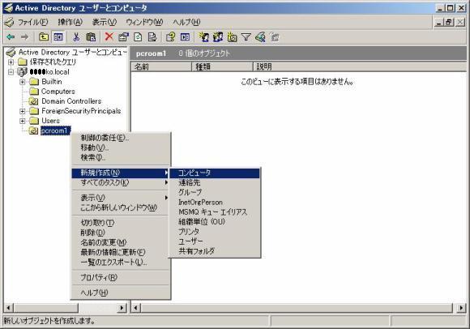The height and width of the screenshot is (329, 470).
Task: Click right arrow of tree pane scrollbar
Action: [122, 308]
